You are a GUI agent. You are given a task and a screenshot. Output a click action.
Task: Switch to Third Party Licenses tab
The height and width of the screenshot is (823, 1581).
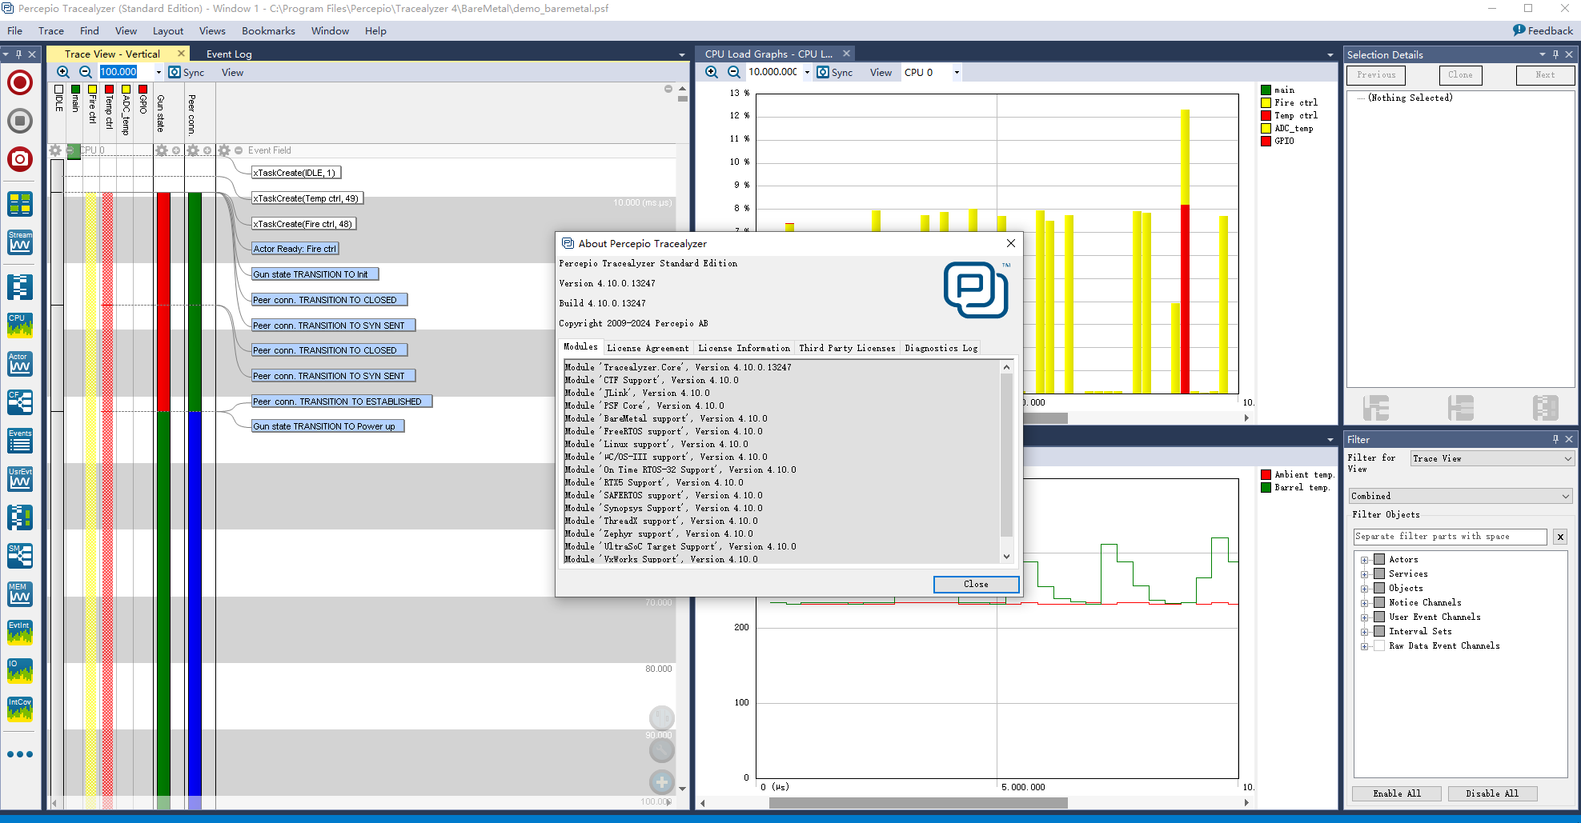(847, 348)
